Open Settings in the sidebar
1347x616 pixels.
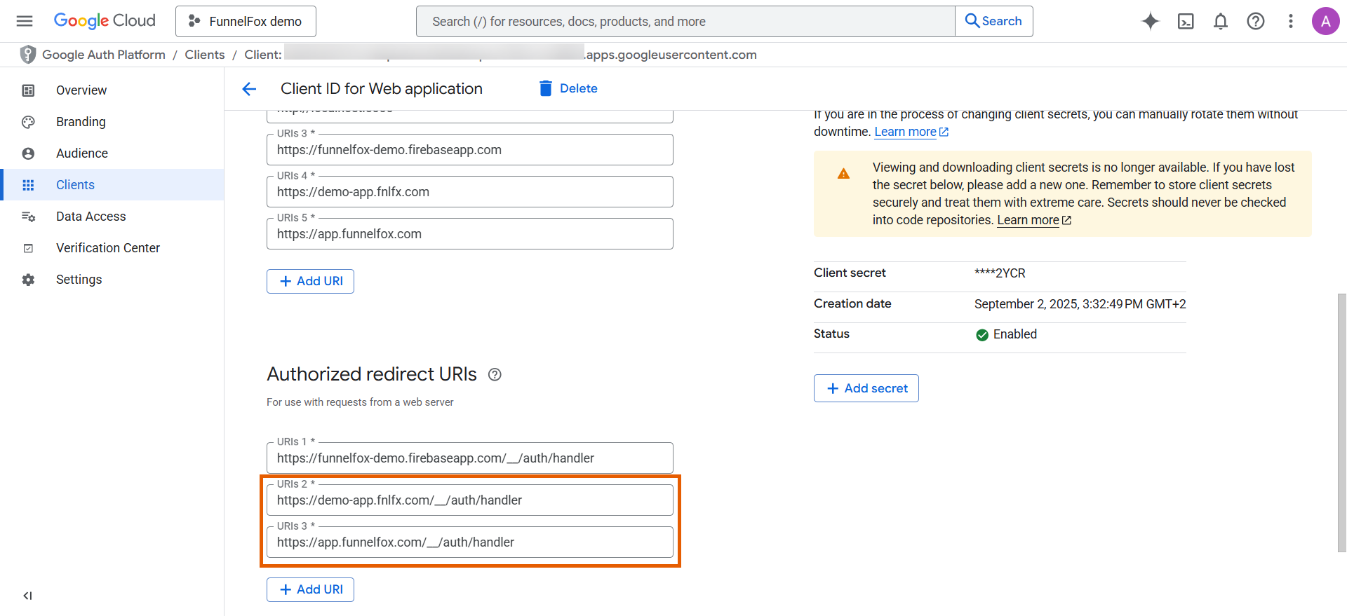(112, 279)
